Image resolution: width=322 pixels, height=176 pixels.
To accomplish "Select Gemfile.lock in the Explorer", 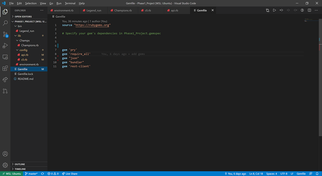I will (26, 74).
